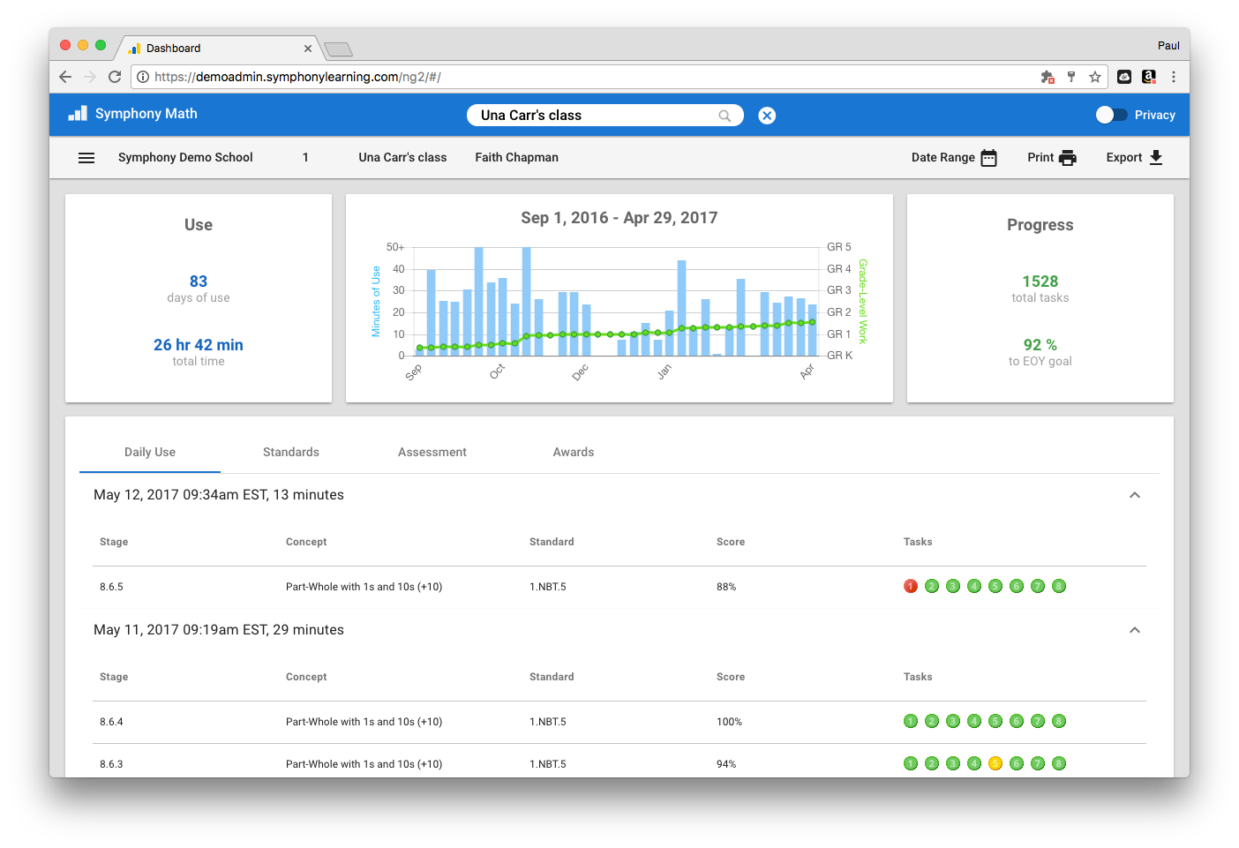Click the Paul profile button
The width and height of the screenshot is (1239, 848).
pos(1168,46)
